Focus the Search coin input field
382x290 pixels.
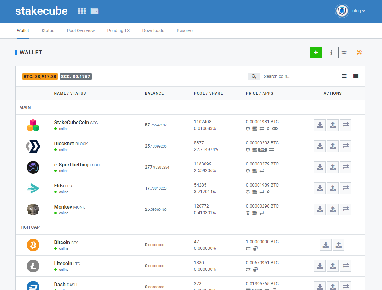298,76
